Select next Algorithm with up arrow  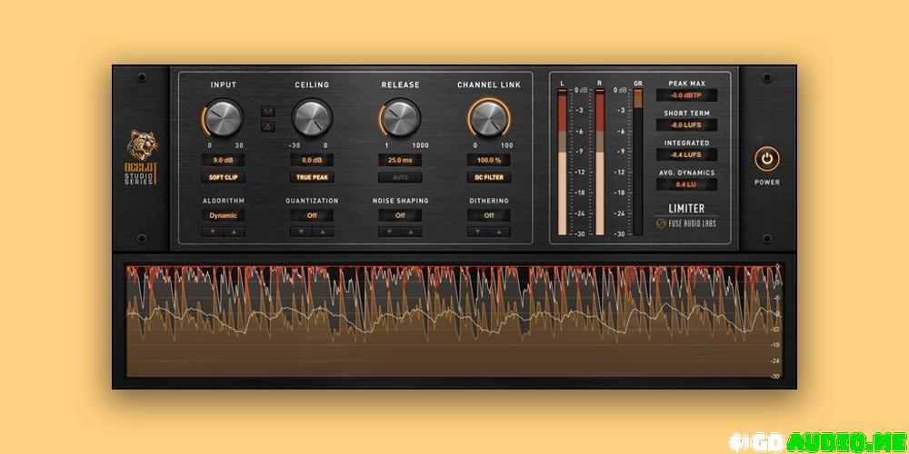tap(235, 232)
